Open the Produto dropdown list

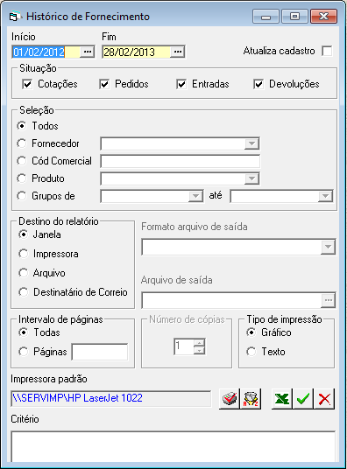click(251, 178)
